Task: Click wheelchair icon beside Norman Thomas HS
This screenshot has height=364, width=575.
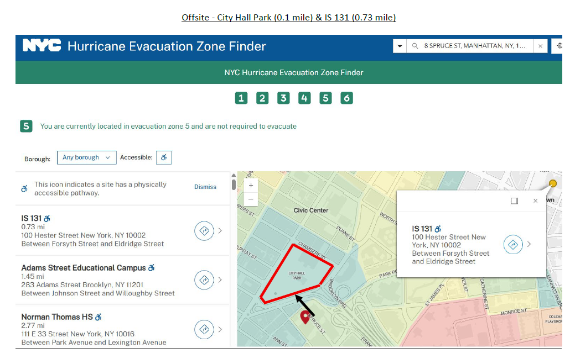Action: (x=99, y=317)
